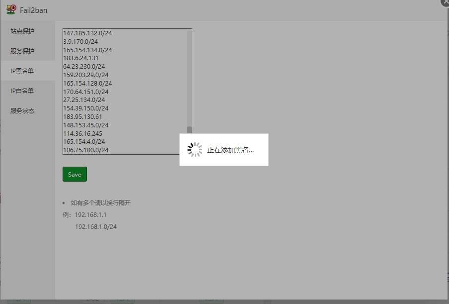Switch to the 服务保护 tab
Screen dimensions: 449x304
coord(28,51)
